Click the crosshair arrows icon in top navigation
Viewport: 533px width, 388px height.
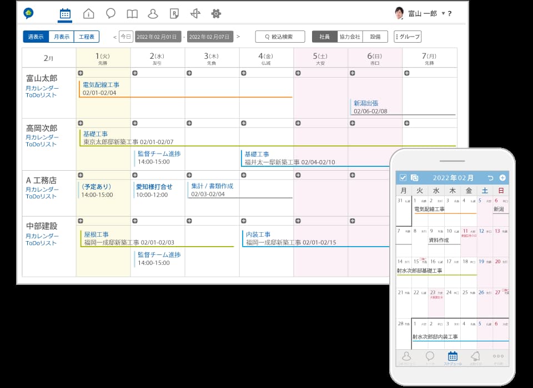(195, 13)
